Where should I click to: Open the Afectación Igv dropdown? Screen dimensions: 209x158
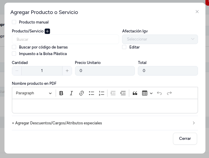tap(160, 39)
